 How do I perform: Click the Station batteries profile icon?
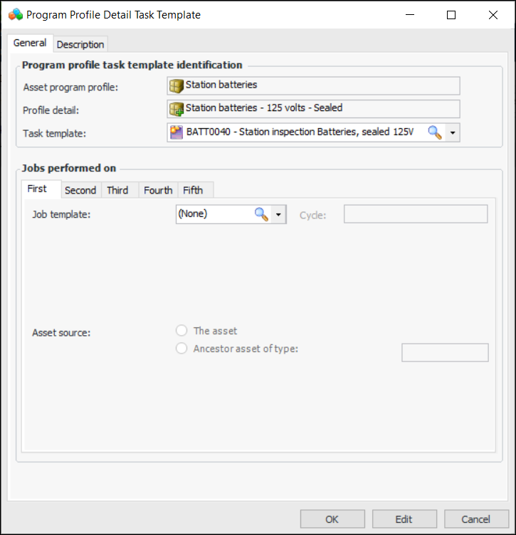tap(177, 85)
